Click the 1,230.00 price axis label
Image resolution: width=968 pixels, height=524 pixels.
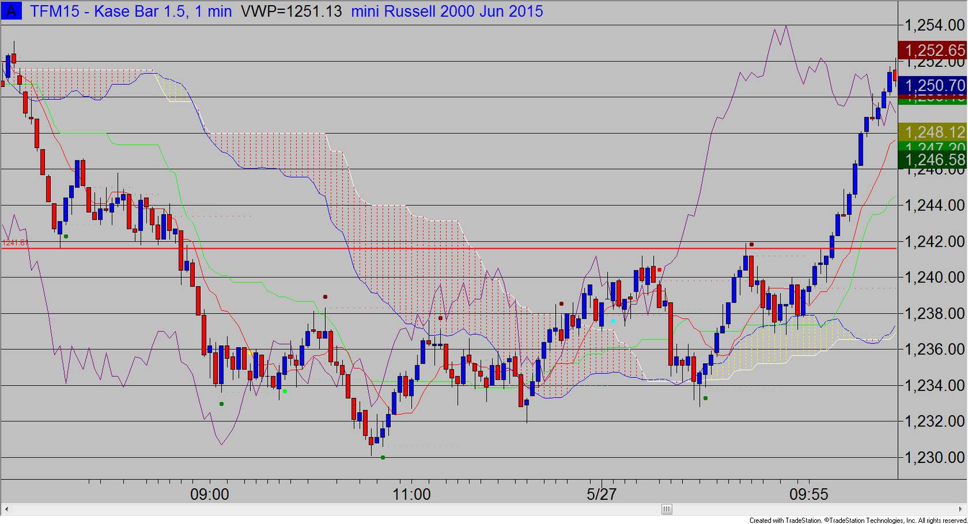(935, 458)
